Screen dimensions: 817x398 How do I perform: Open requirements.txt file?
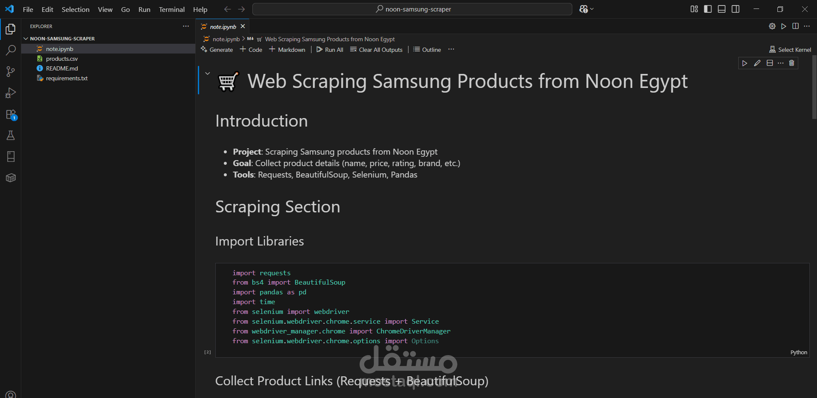108,78
